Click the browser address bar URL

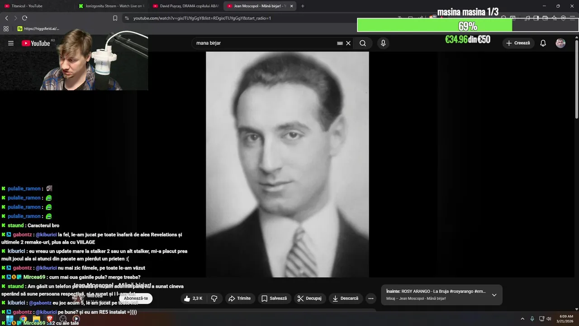pos(202,18)
